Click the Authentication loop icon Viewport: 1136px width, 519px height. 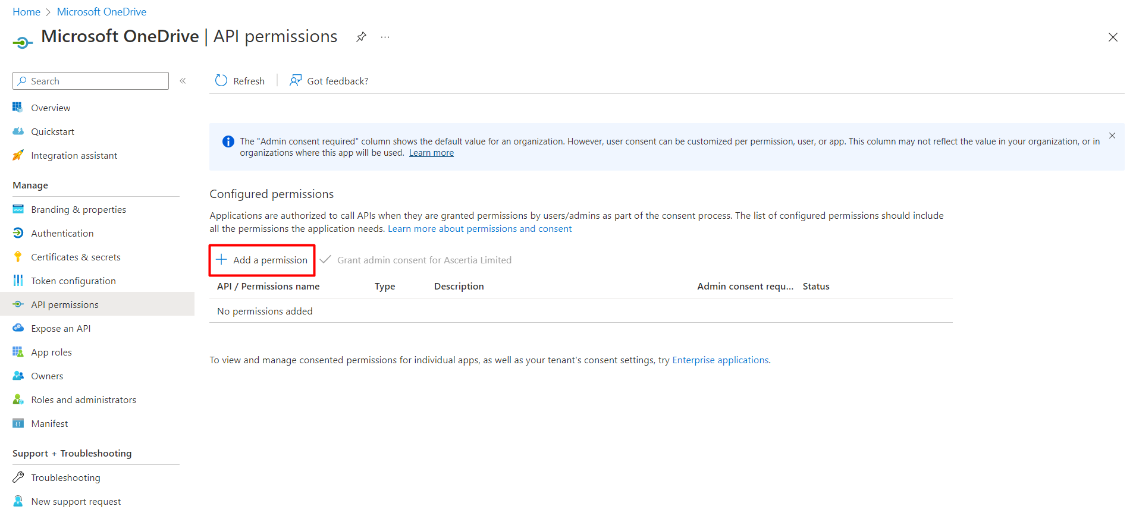18,233
